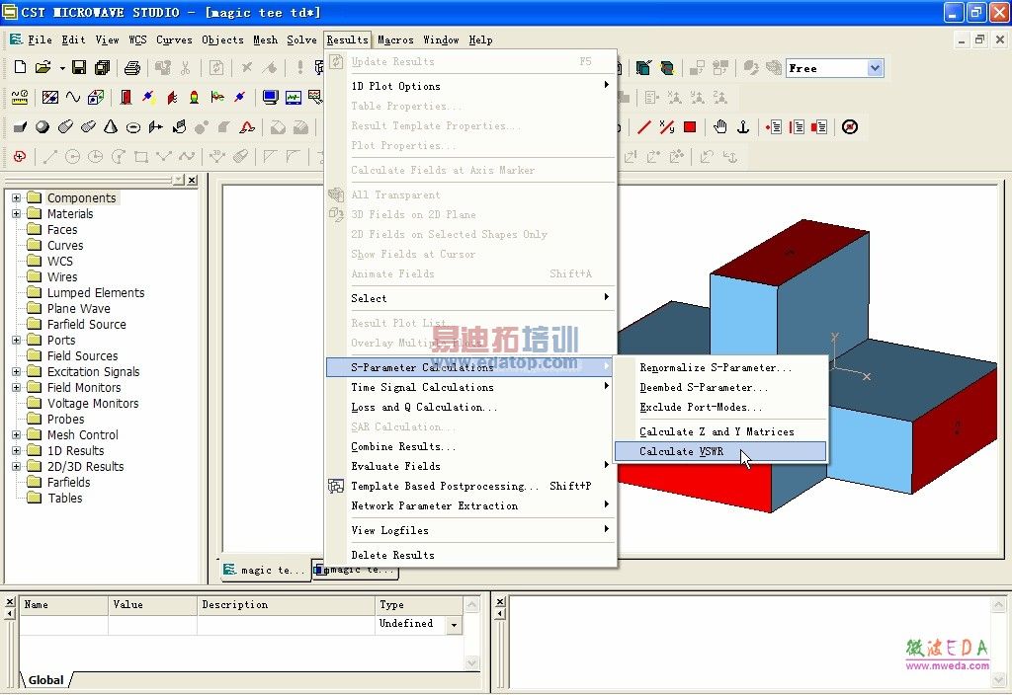Print using the printer toolbar icon
The width and height of the screenshot is (1012, 695).
[132, 67]
